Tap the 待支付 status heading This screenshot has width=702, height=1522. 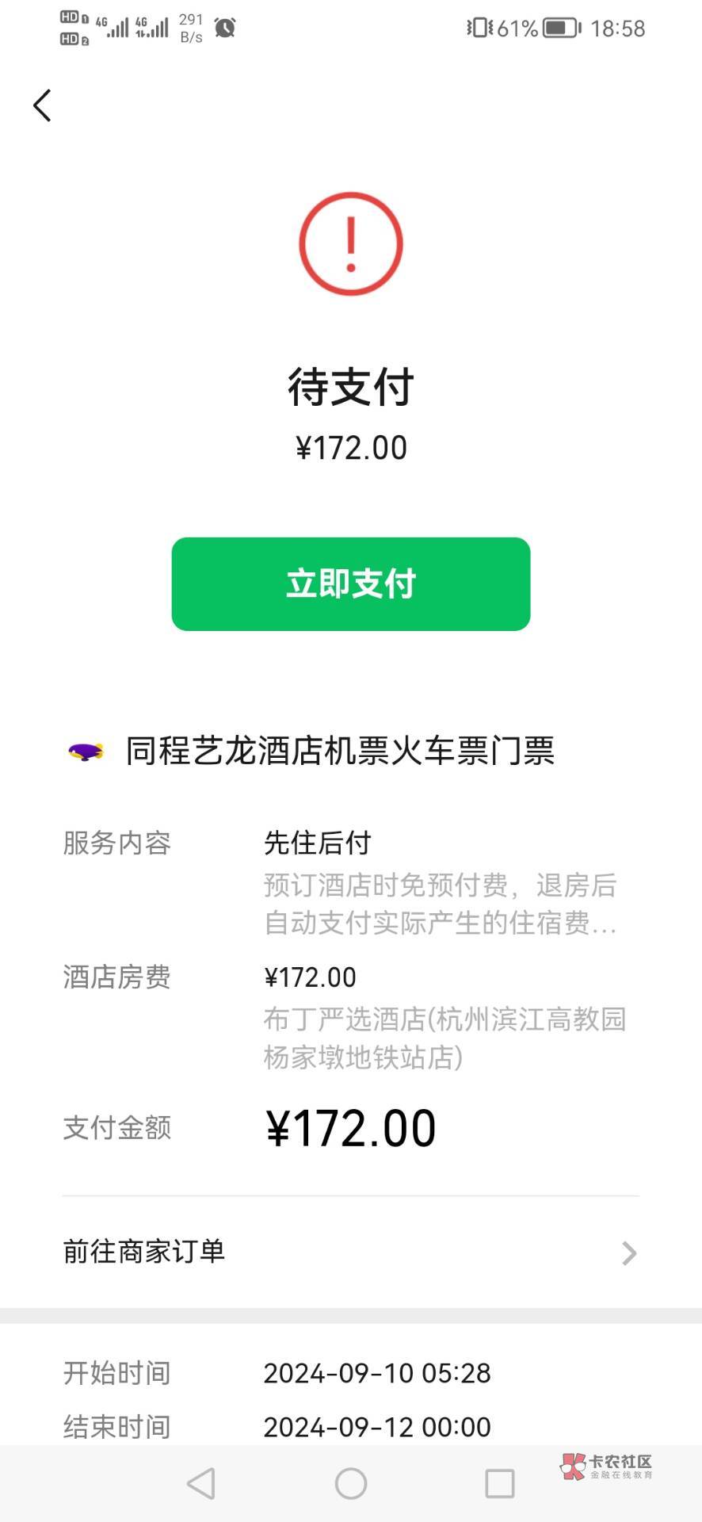point(350,387)
